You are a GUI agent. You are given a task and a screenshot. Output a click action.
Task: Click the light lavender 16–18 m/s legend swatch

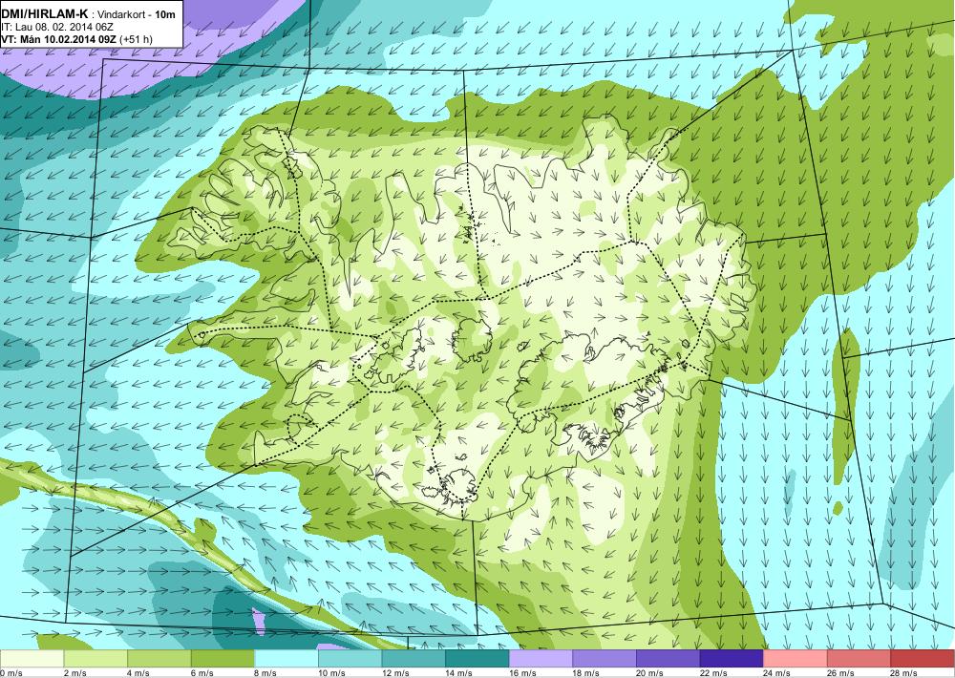tap(541, 659)
